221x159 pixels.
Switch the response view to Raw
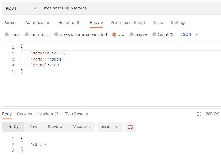click(x=33, y=127)
